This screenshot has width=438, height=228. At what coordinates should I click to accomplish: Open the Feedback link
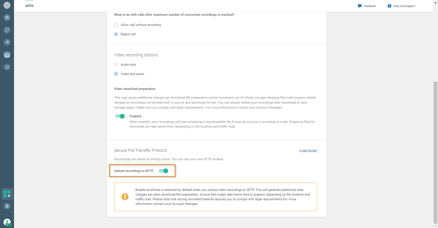point(367,6)
